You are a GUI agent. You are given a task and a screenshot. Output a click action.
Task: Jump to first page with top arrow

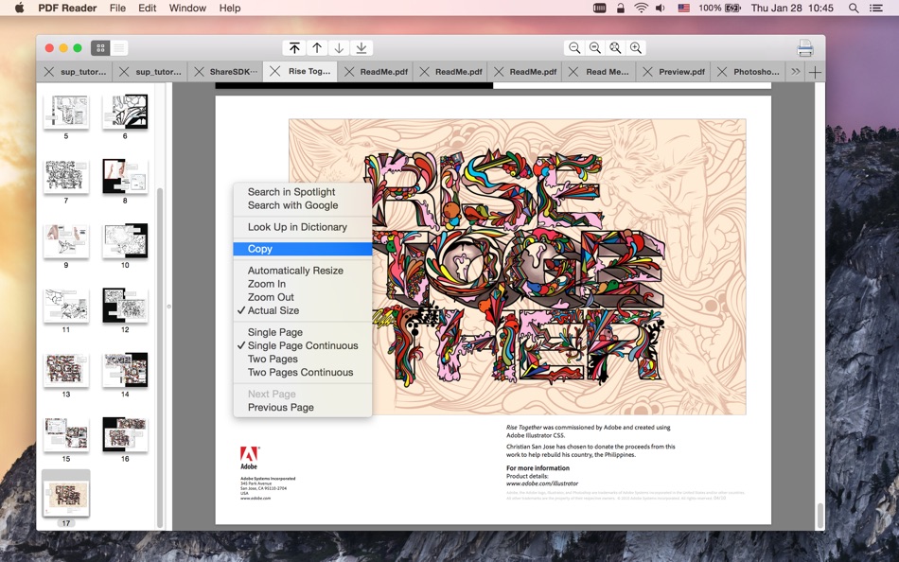pos(295,48)
